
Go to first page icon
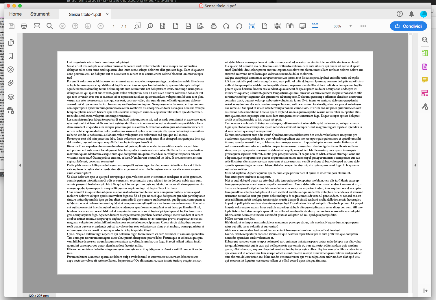(x=62, y=26)
